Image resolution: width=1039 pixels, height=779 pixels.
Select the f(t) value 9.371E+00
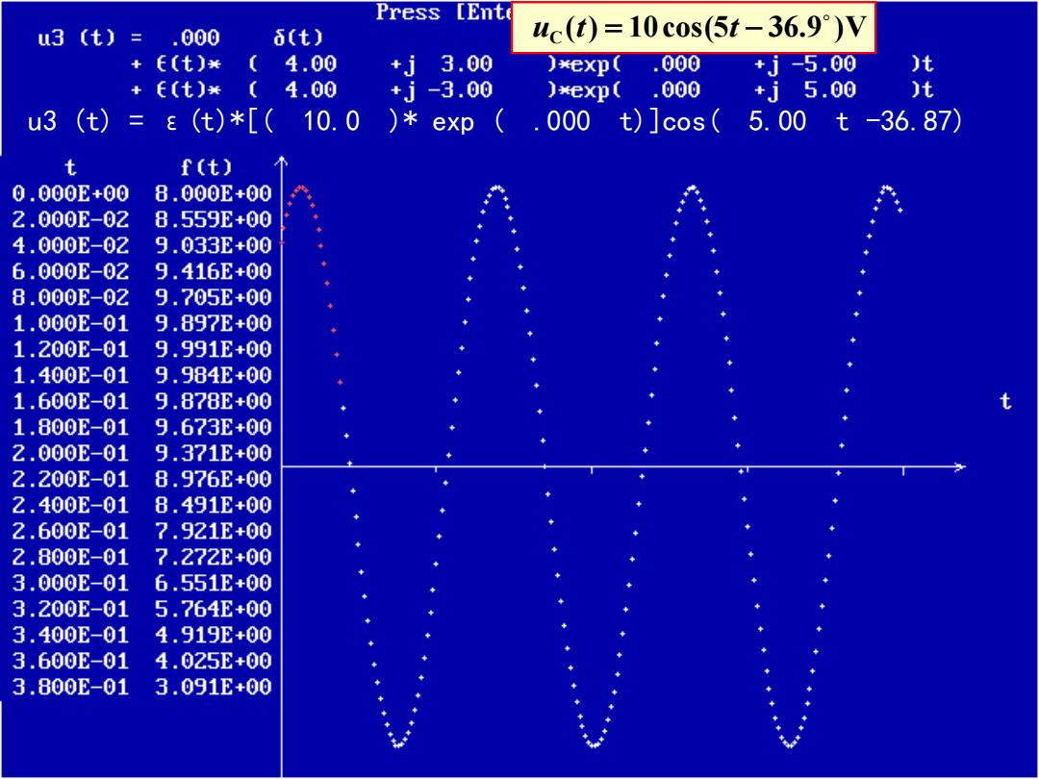tap(214, 454)
